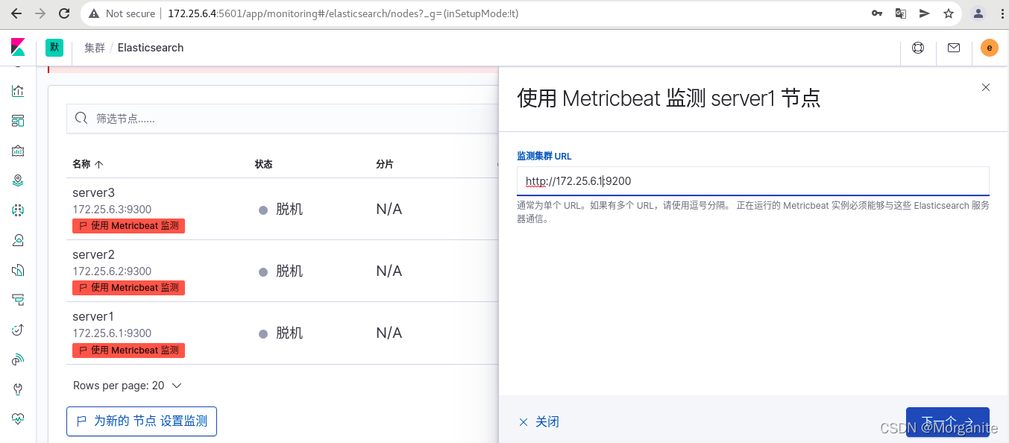Open server2 node link
Screen dimensions: 1009x443
93,254
